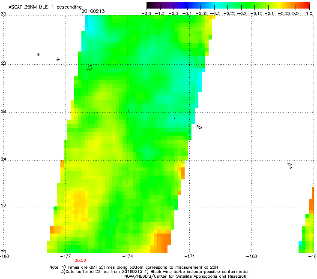Screen dimensions: 317x279
Task: Click the island outline east of the swath near 25N
Action: [x=199, y=127]
